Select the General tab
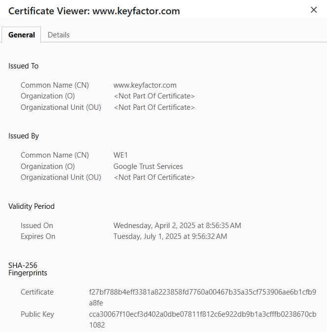Viewport: 327px width, 332px height. (22, 35)
